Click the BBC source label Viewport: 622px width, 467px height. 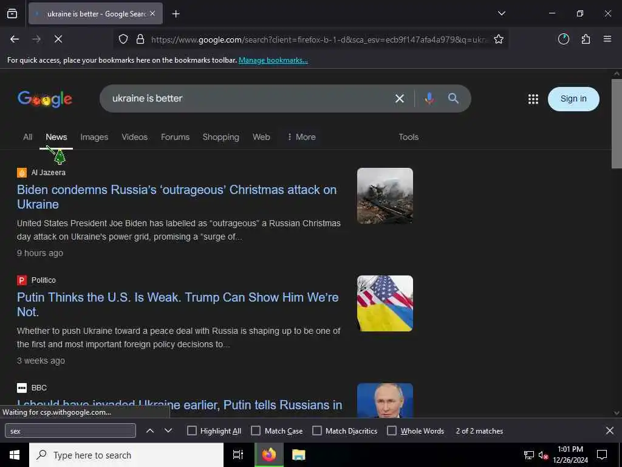(x=39, y=387)
